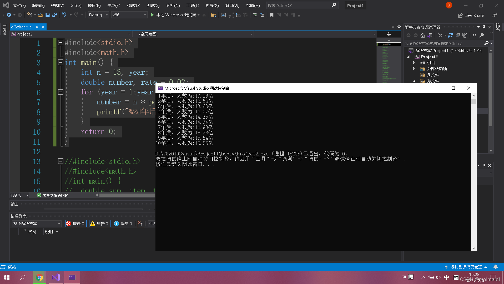Click the notification badge showing 2
The image size is (504, 284).
pos(449,5)
